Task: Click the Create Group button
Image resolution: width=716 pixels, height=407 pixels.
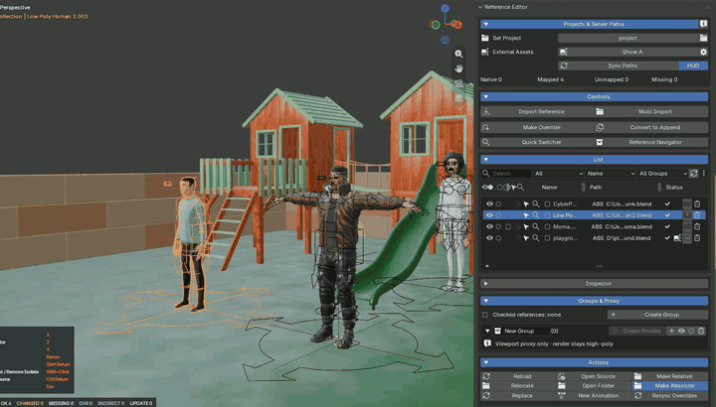Action: pos(658,315)
